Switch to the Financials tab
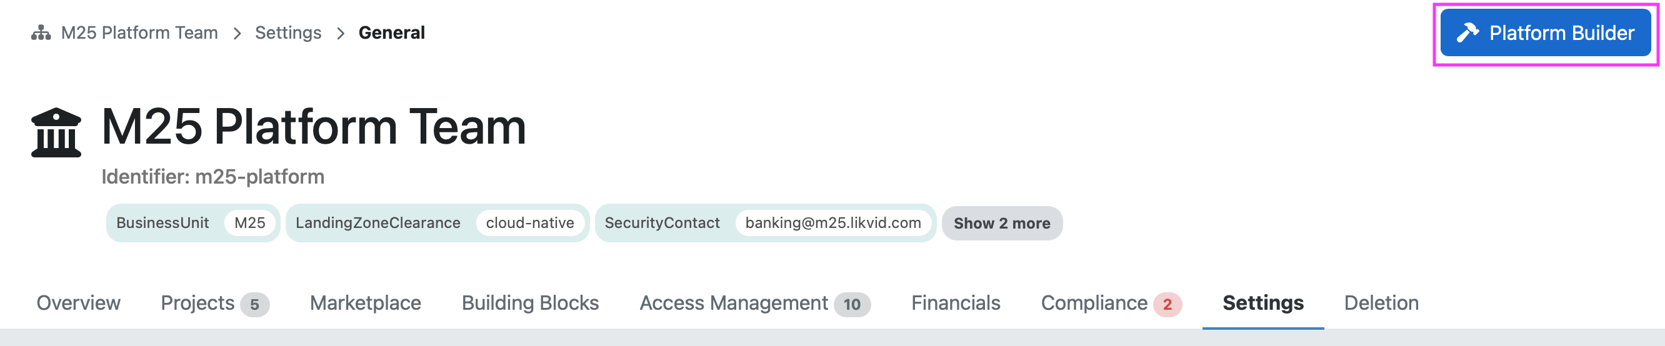The image size is (1665, 346). [x=956, y=304]
